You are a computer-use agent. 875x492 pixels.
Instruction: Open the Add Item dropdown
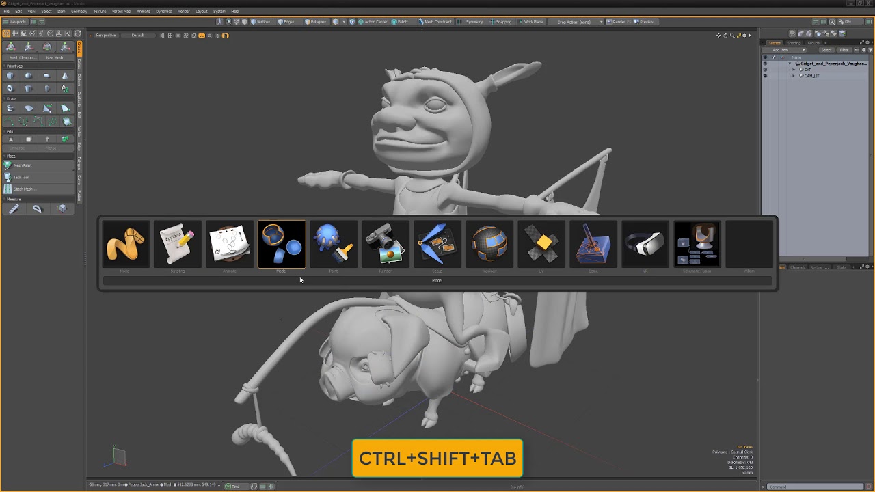(x=783, y=50)
